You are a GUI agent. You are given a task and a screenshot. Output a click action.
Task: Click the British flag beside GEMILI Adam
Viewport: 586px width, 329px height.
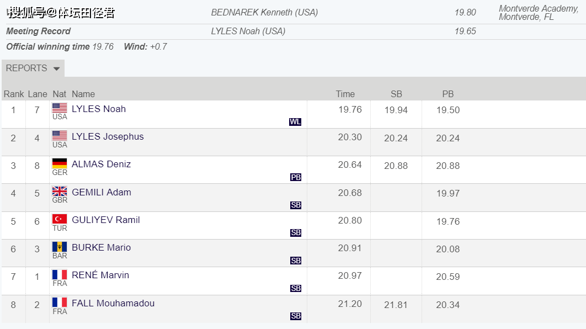point(60,192)
